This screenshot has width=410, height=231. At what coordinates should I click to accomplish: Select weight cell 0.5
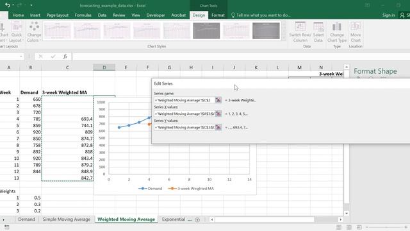tap(30, 198)
